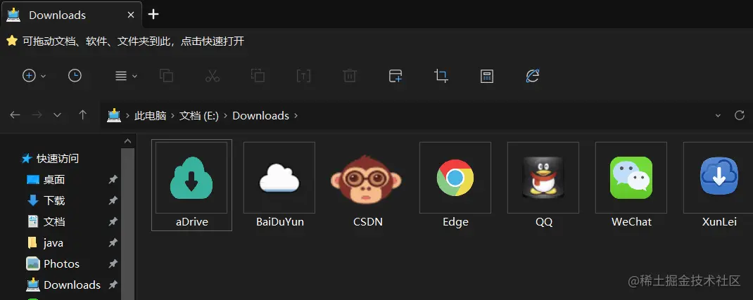
Task: Open java folder in sidebar
Action: click(x=53, y=243)
